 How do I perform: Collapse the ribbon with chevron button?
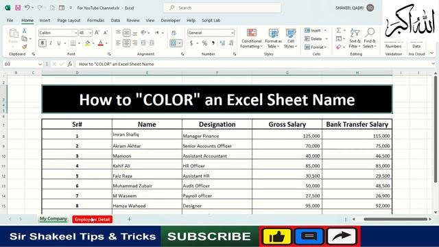(432, 53)
